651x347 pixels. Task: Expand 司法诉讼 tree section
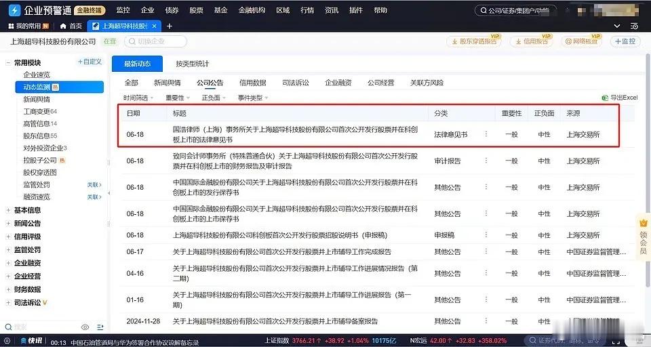8,302
